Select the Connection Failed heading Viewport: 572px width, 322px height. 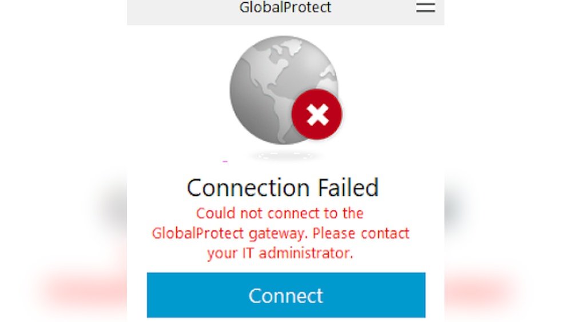pyautogui.click(x=283, y=188)
